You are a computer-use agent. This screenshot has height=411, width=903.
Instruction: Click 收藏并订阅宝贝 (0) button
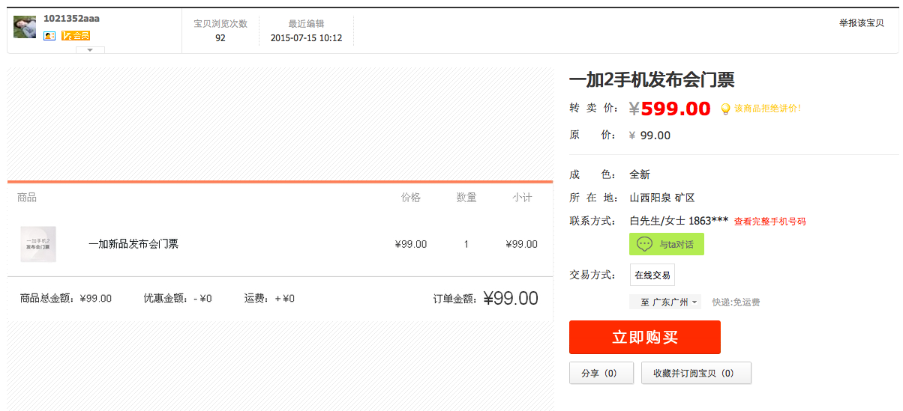click(x=696, y=373)
